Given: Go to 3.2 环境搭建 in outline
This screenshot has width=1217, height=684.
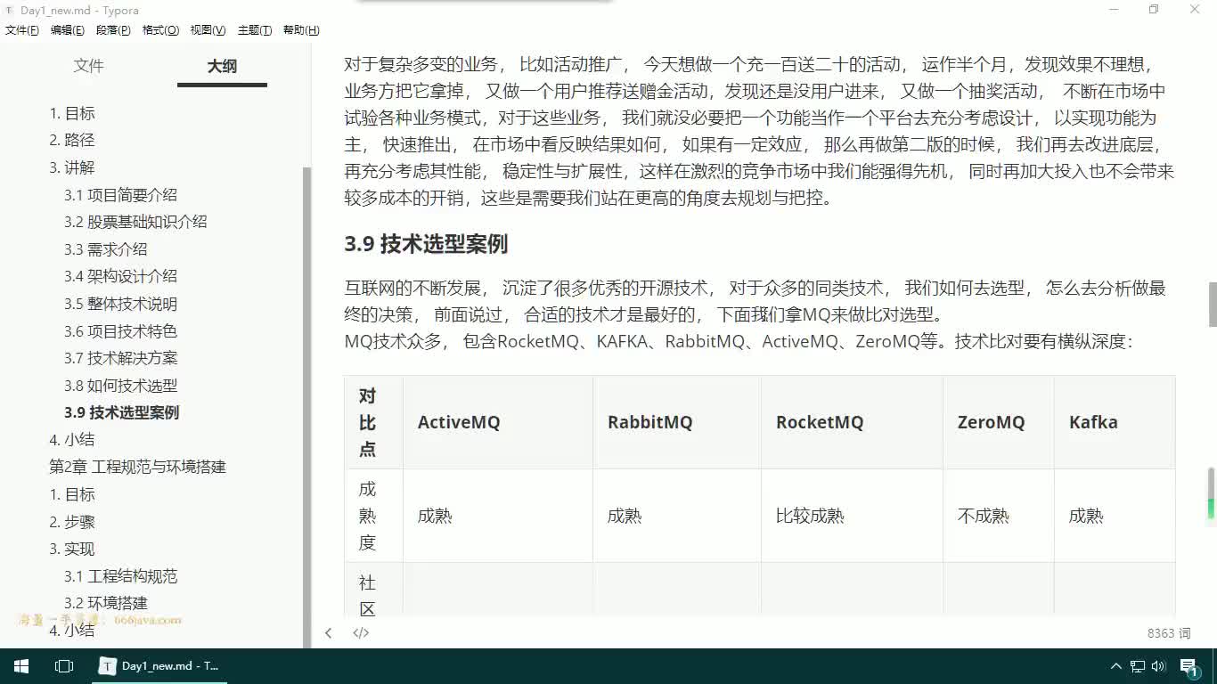Looking at the screenshot, I should pyautogui.click(x=106, y=603).
